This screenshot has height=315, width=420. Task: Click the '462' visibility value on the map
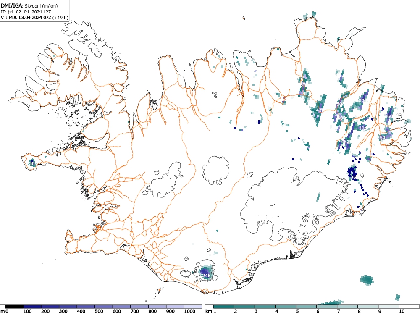coord(346,142)
